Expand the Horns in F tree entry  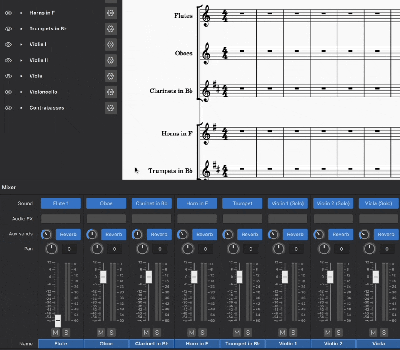(x=22, y=13)
